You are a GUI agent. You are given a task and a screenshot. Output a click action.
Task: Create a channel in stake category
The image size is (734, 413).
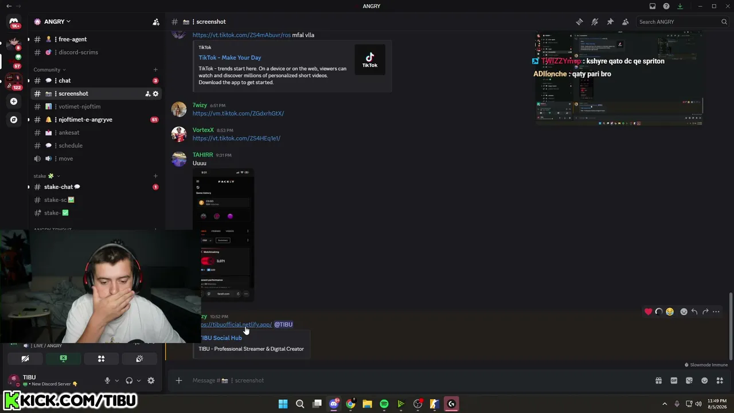pyautogui.click(x=155, y=176)
